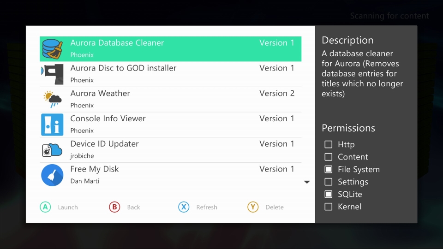Click the Free My Disk broom icon
This screenshot has height=249, width=443.
coord(52,175)
